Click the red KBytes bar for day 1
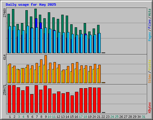Image resolution: width=153 pixels, height=120 pixels. pos(10,99)
